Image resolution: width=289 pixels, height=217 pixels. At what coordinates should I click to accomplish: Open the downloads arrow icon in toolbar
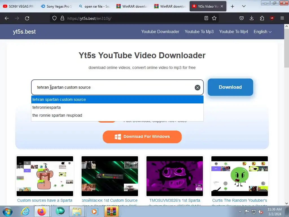tap(251, 18)
